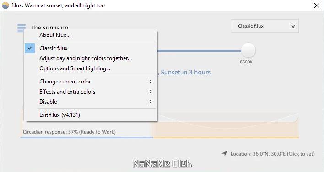This screenshot has width=324, height=172.
Task: Click Location 36.0°N, 30.0°E to set
Action: click(273, 154)
